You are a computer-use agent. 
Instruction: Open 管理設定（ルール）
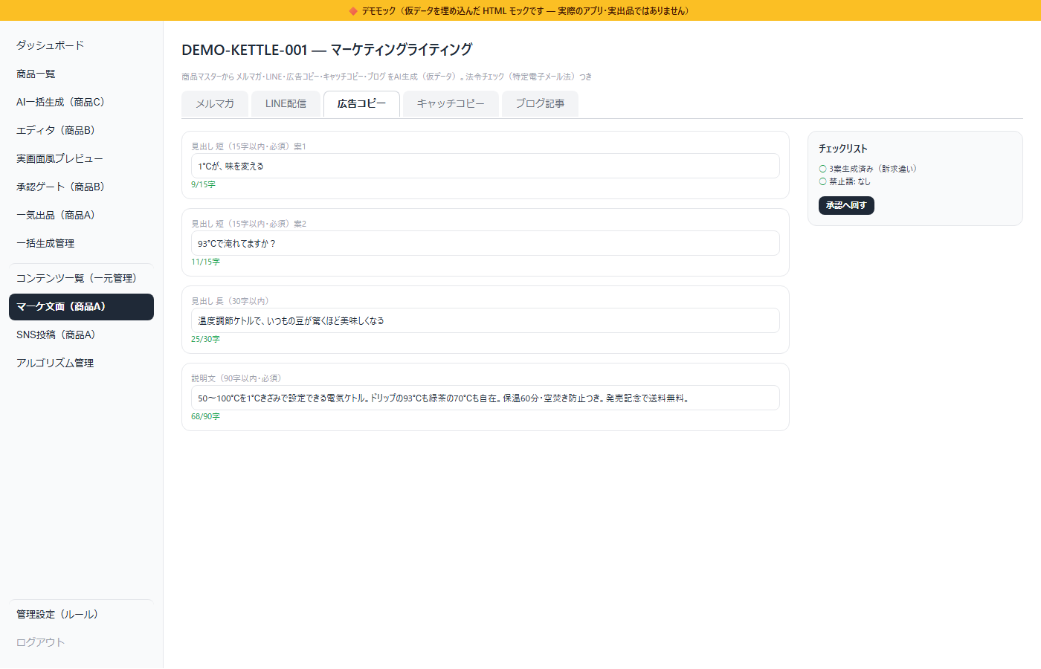[81, 614]
